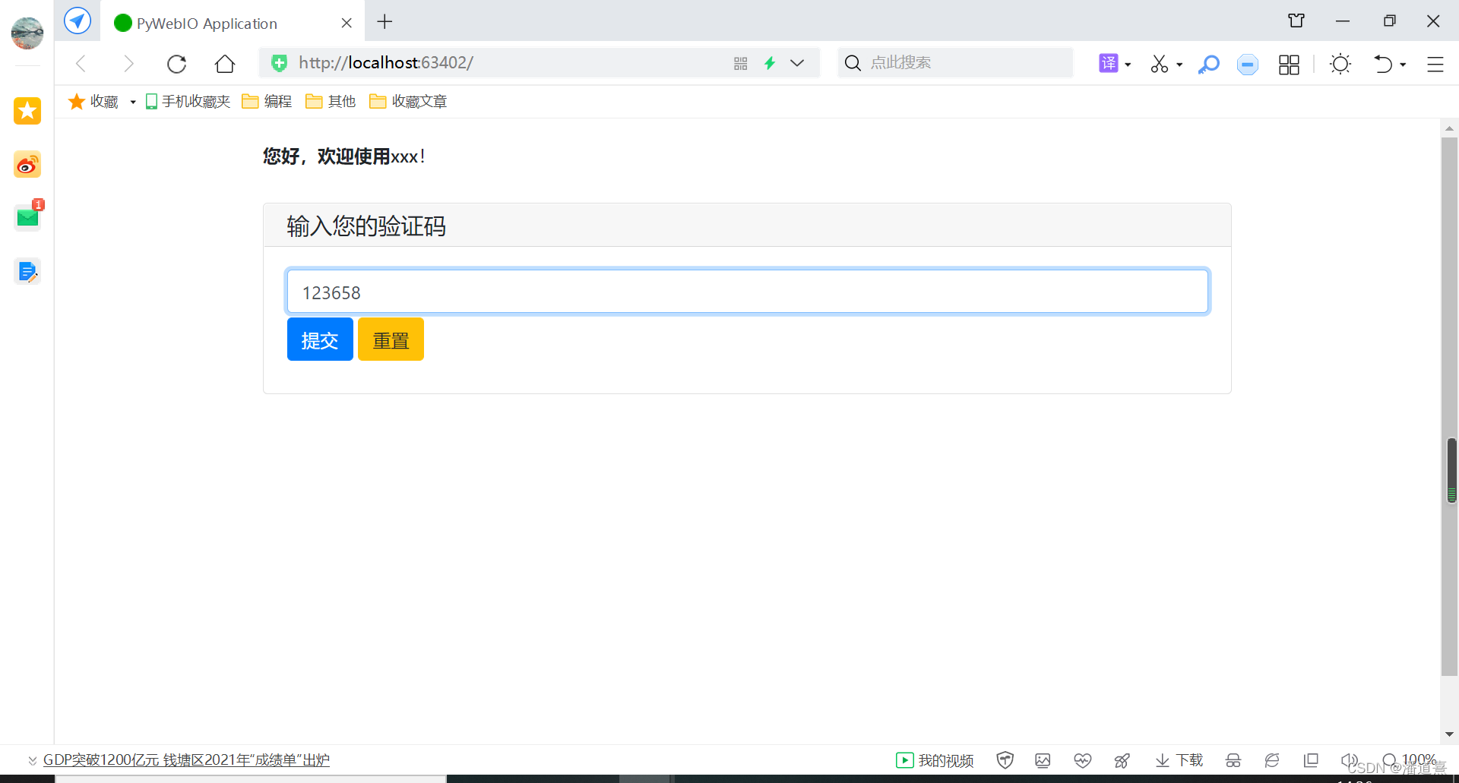
Task: Click the scissors screenshot icon
Action: click(x=1160, y=64)
